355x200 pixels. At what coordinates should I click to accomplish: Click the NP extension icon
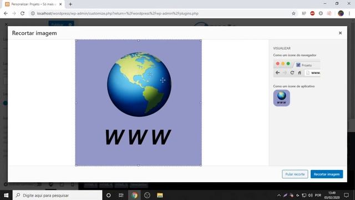click(304, 13)
